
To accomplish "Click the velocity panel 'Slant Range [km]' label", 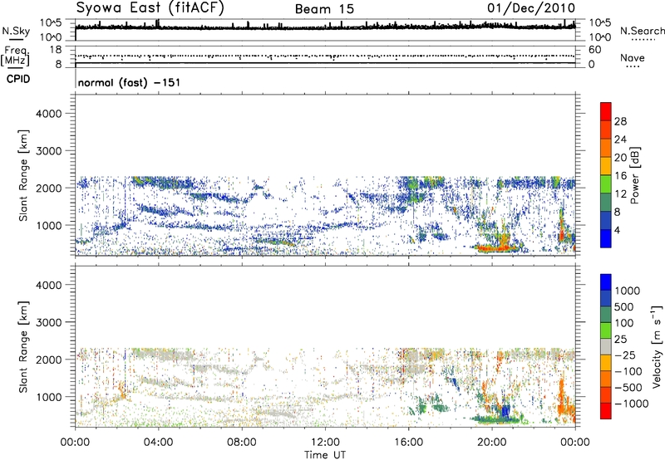I will tap(23, 346).
